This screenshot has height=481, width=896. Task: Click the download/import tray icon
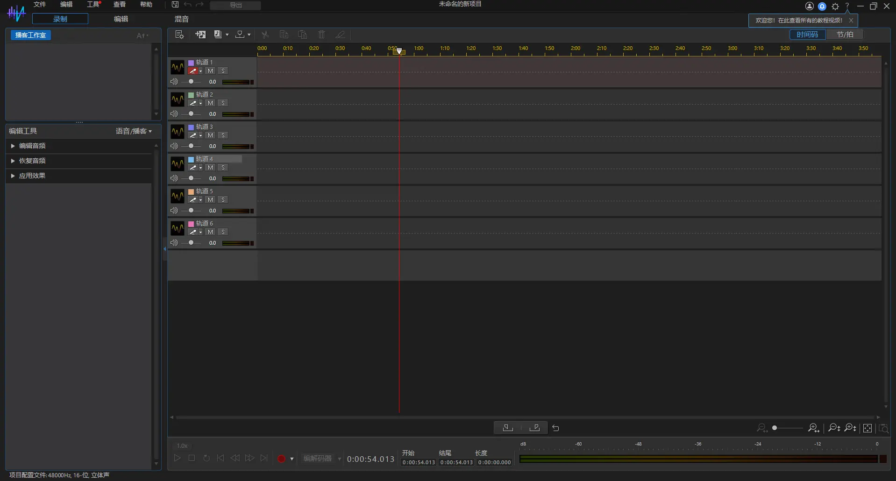(x=240, y=35)
